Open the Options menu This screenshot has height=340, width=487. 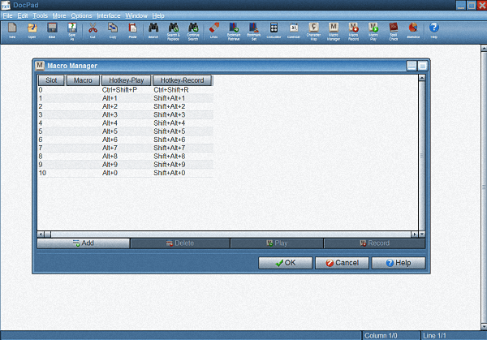click(x=81, y=15)
